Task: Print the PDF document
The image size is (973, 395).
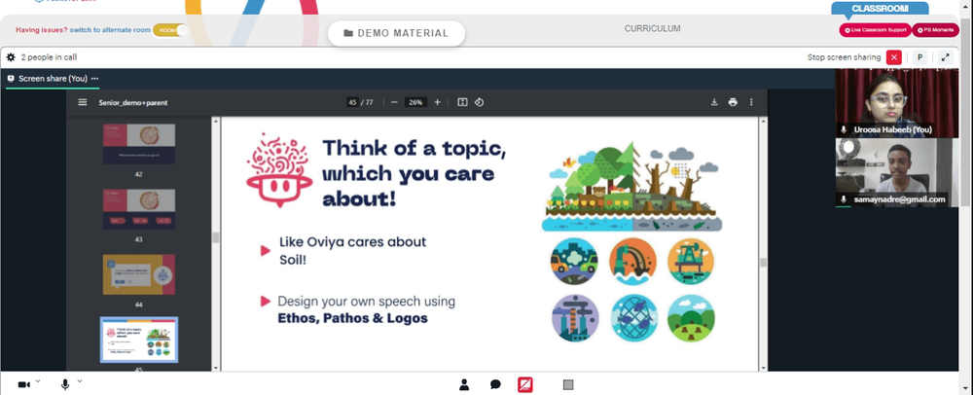Action: click(x=733, y=102)
